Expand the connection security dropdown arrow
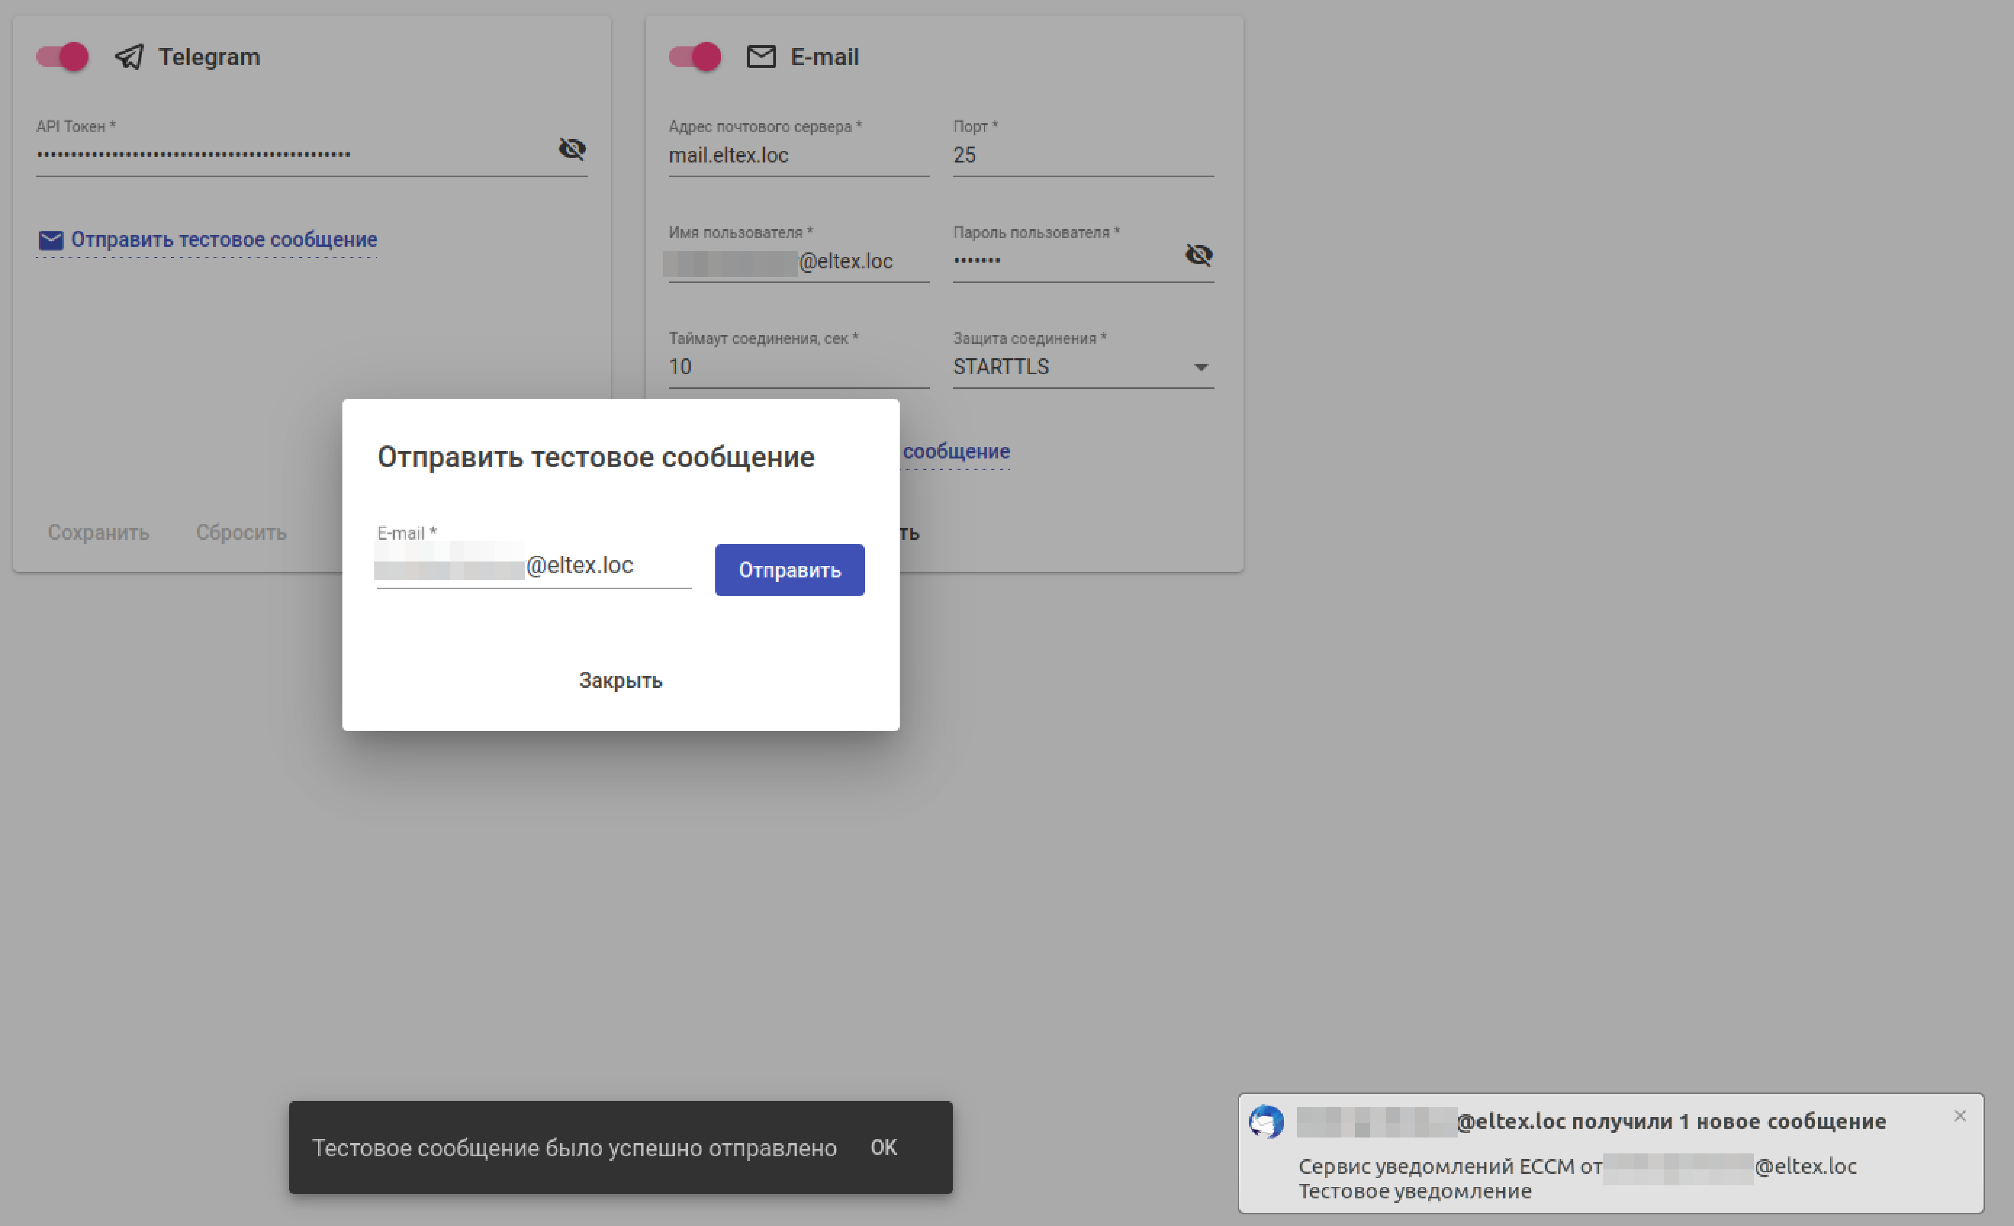Image resolution: width=2014 pixels, height=1226 pixels. pyautogui.click(x=1200, y=368)
